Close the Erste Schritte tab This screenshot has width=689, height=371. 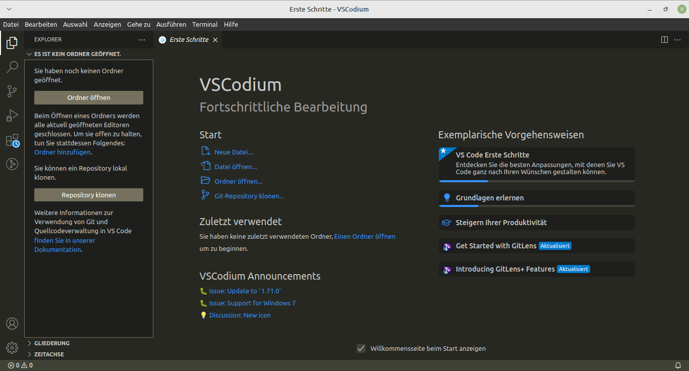click(x=215, y=40)
